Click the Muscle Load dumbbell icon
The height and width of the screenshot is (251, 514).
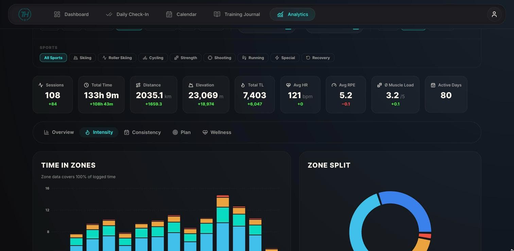pos(379,85)
